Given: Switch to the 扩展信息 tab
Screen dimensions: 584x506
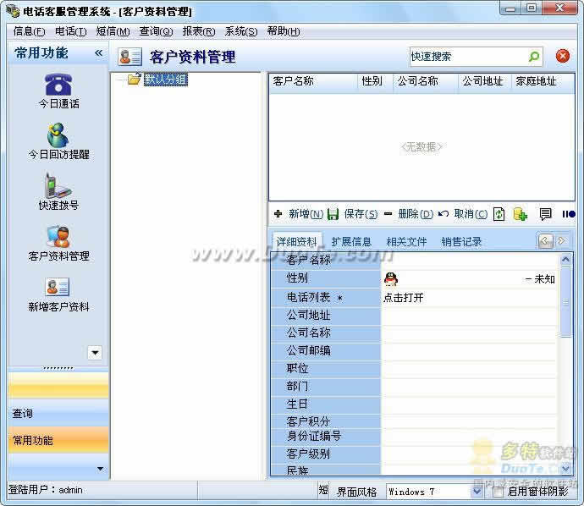Looking at the screenshot, I should point(351,241).
